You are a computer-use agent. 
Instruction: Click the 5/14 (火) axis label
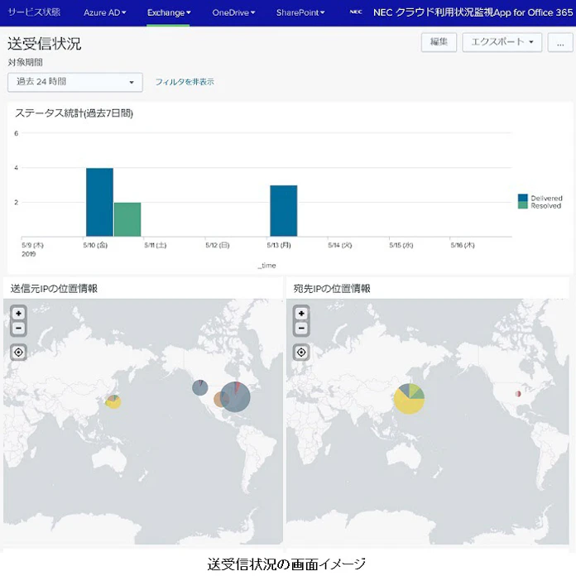340,245
